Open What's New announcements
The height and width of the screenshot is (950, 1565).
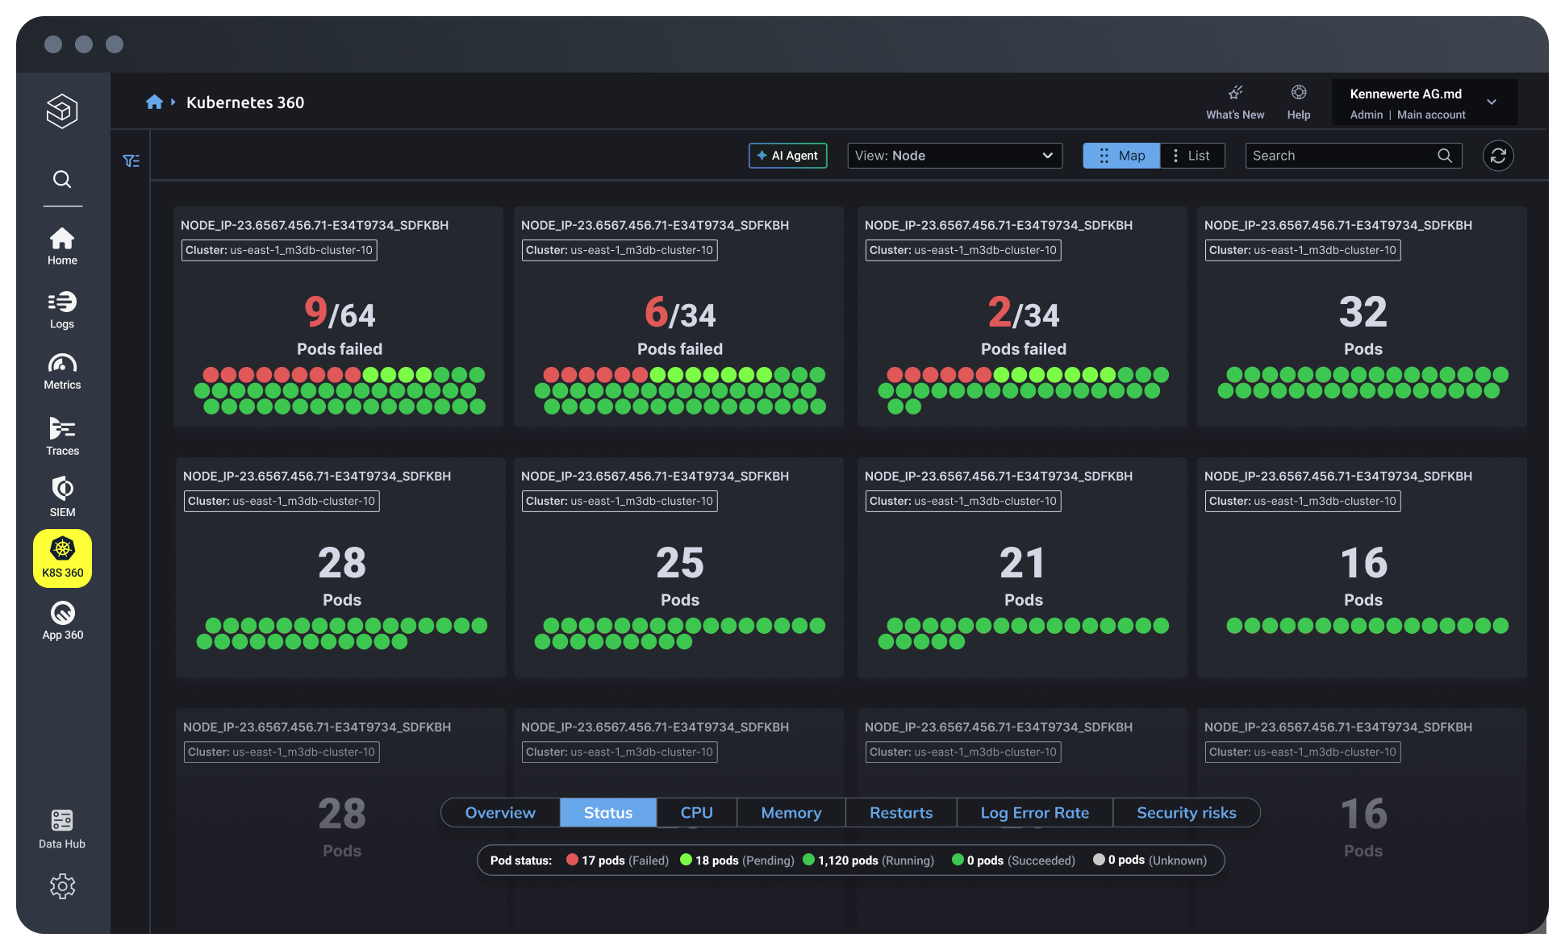1234,101
